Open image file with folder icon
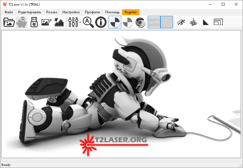 coord(9,22)
